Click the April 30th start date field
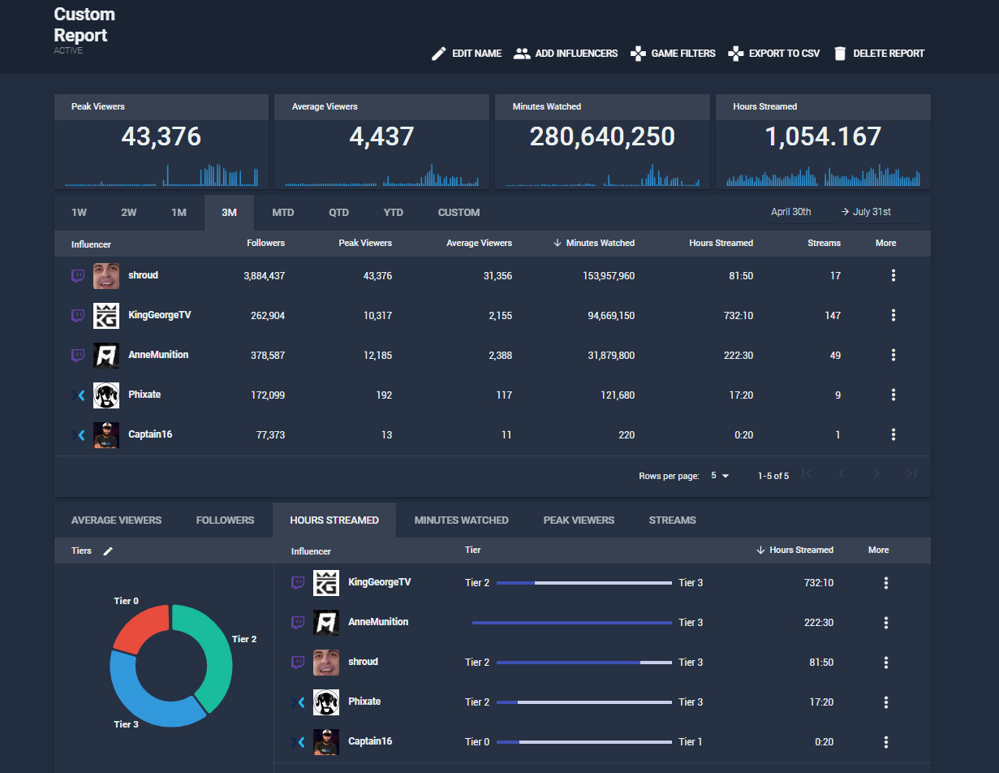 click(791, 212)
